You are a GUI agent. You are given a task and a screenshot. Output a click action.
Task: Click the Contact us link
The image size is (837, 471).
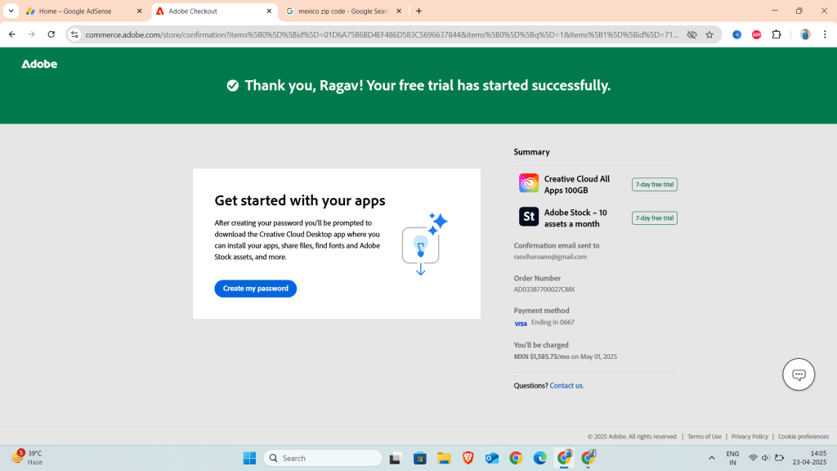566,386
